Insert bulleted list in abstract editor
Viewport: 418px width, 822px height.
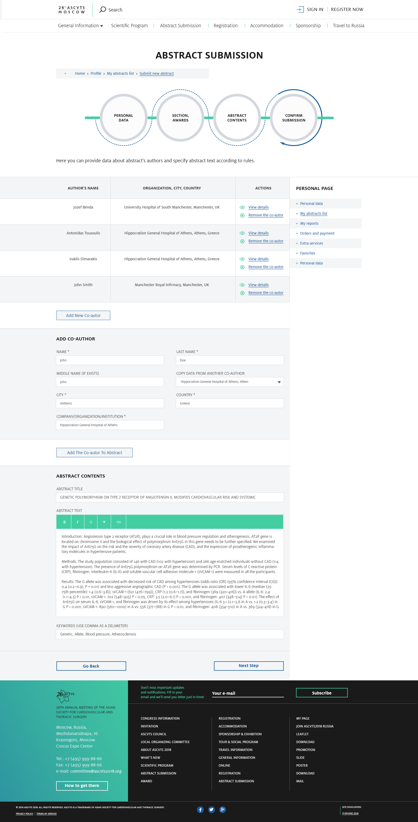pyautogui.click(x=118, y=522)
